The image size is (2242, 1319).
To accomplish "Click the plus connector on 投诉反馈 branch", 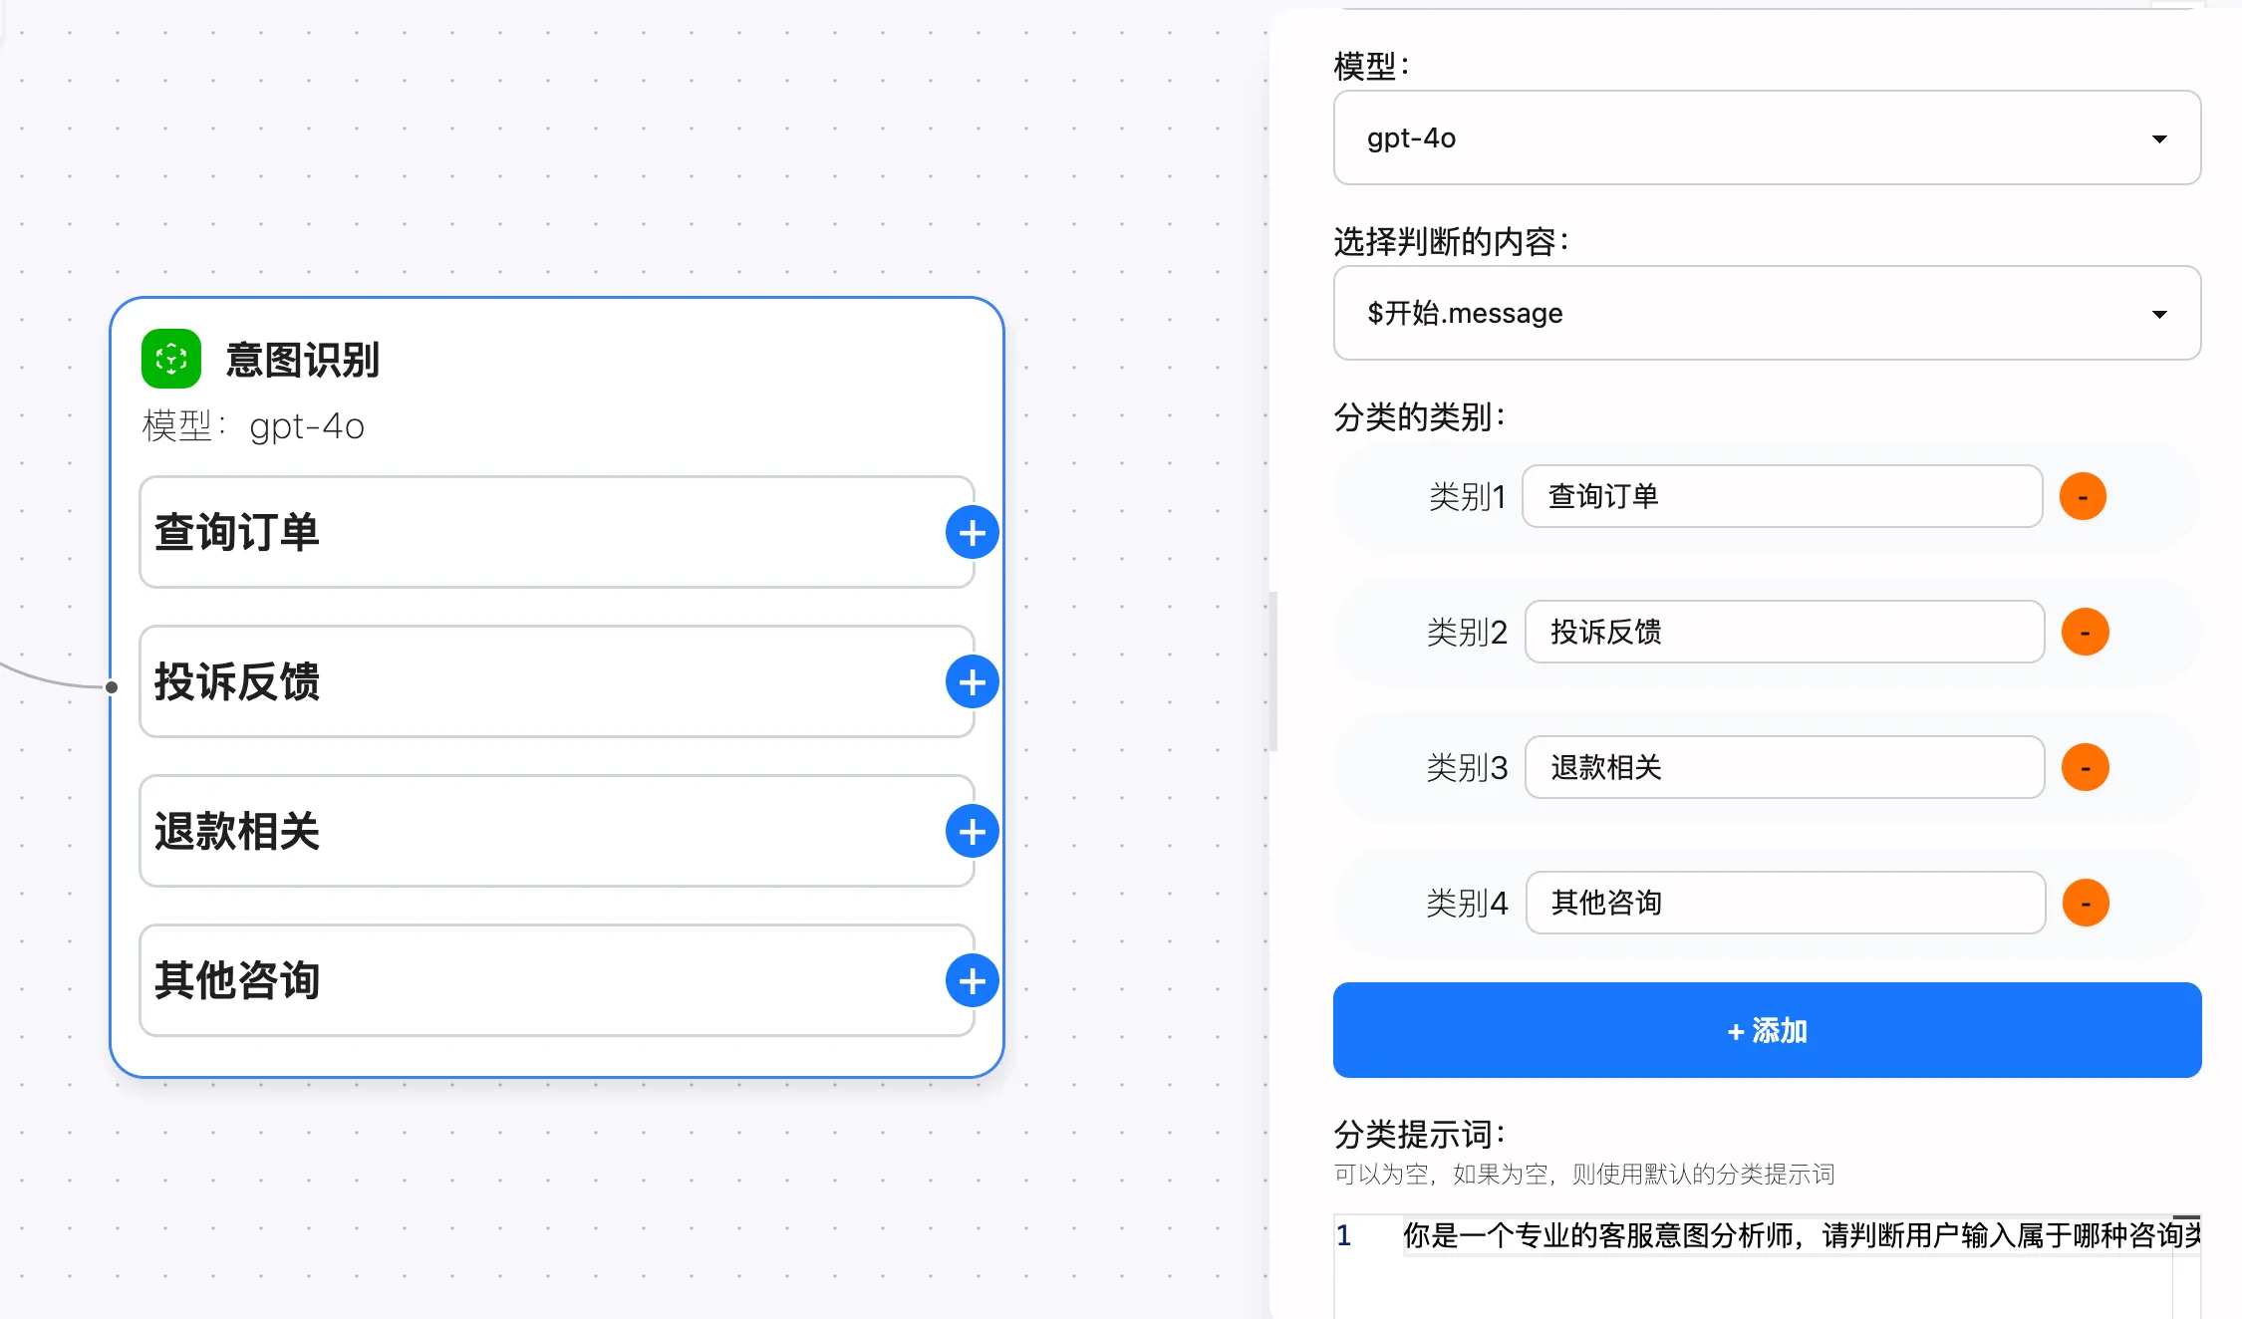I will 973,682.
